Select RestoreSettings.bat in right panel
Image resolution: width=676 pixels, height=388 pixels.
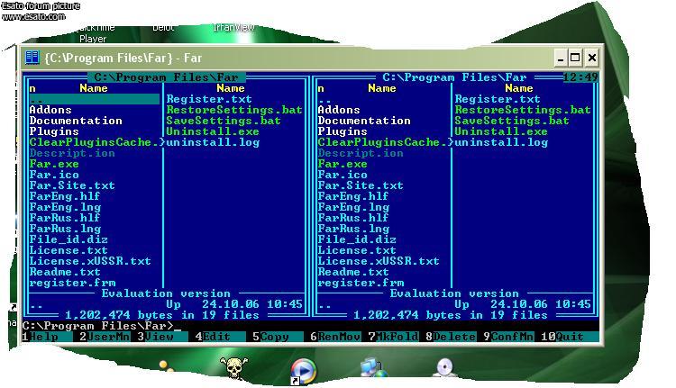[x=523, y=110]
